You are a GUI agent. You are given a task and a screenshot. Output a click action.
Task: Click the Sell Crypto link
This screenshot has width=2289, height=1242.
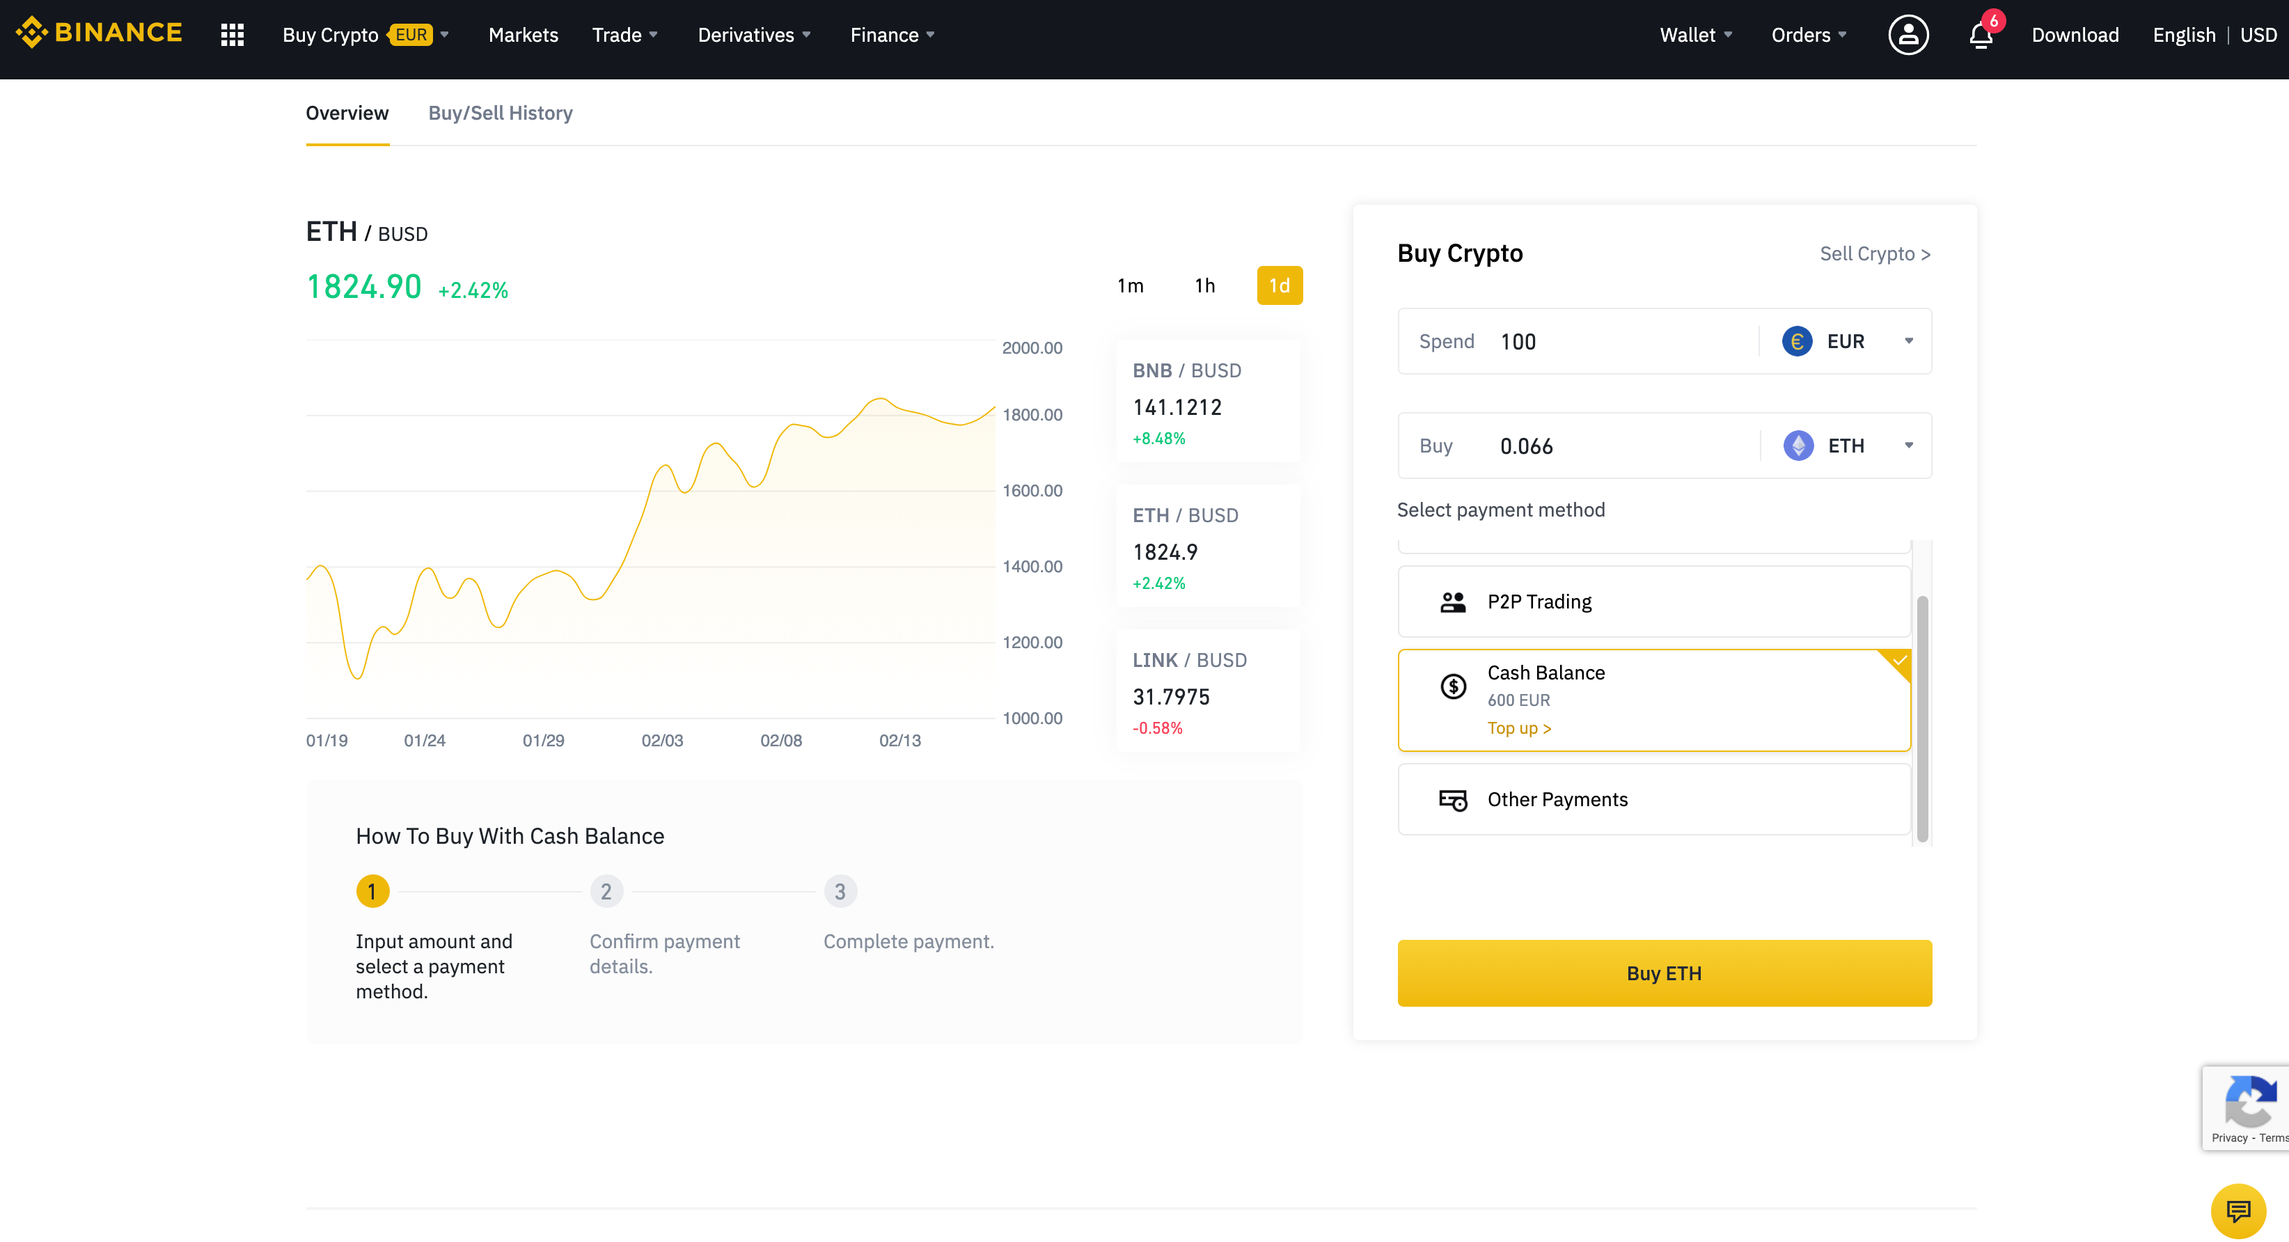tap(1874, 254)
